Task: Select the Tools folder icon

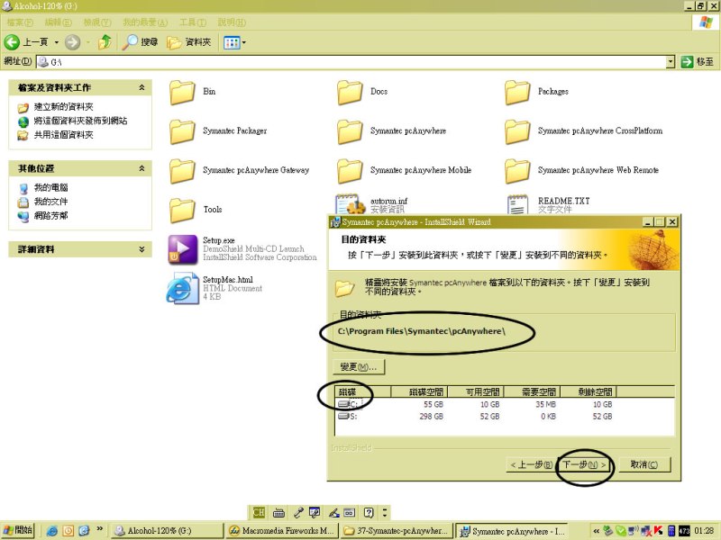Action: (182, 211)
